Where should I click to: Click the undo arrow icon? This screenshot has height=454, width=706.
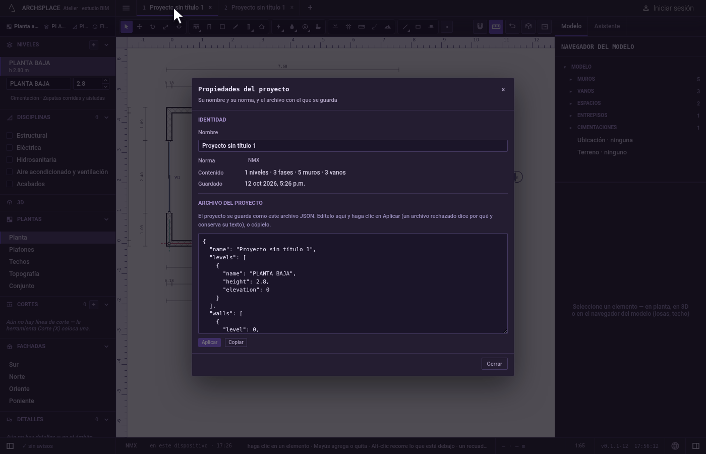(x=512, y=27)
